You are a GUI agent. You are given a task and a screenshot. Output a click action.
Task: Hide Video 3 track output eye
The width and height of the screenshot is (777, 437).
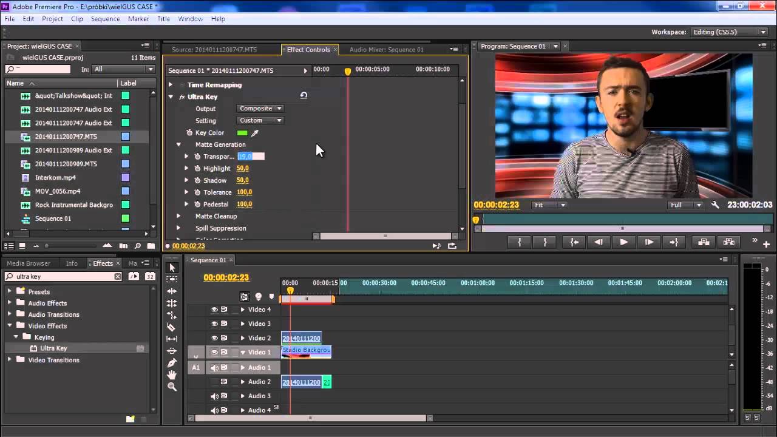[214, 324]
